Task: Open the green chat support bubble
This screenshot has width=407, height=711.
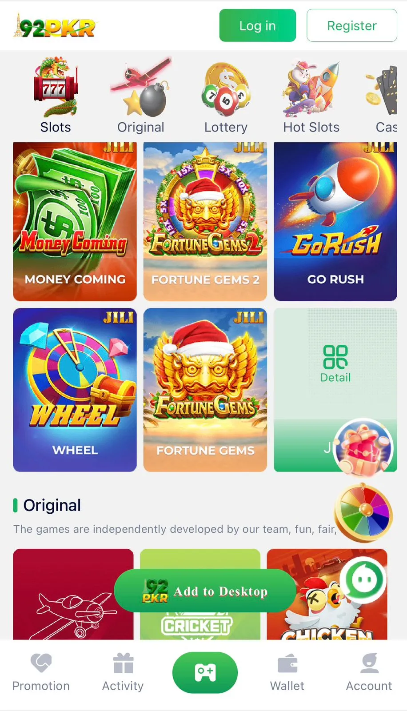Action: click(363, 579)
